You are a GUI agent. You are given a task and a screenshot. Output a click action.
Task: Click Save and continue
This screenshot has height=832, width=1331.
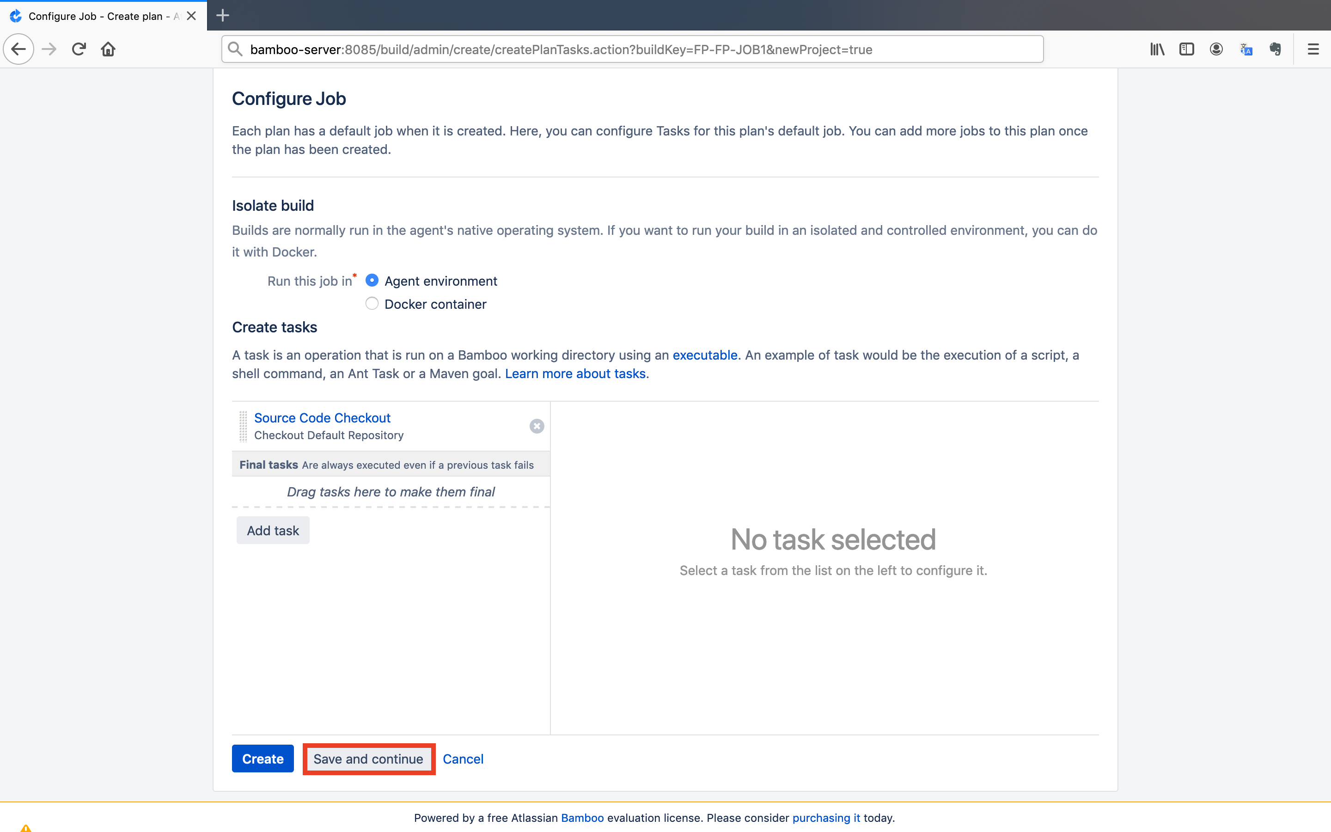coord(368,759)
